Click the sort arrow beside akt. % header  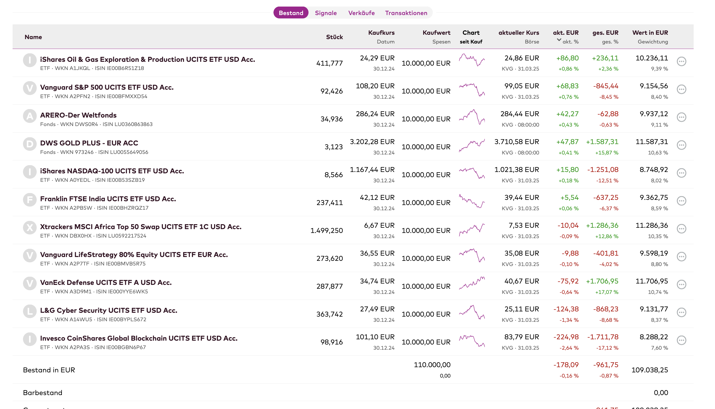559,40
